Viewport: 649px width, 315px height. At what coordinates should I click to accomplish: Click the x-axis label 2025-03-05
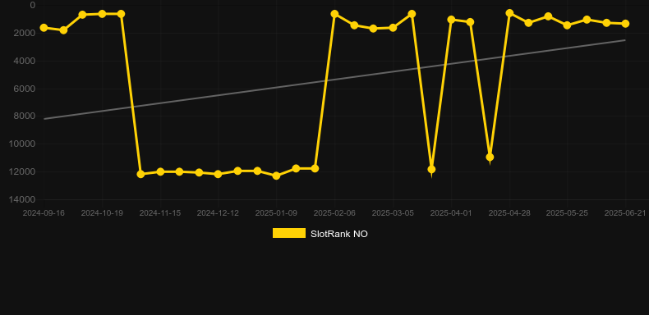pyautogui.click(x=393, y=213)
